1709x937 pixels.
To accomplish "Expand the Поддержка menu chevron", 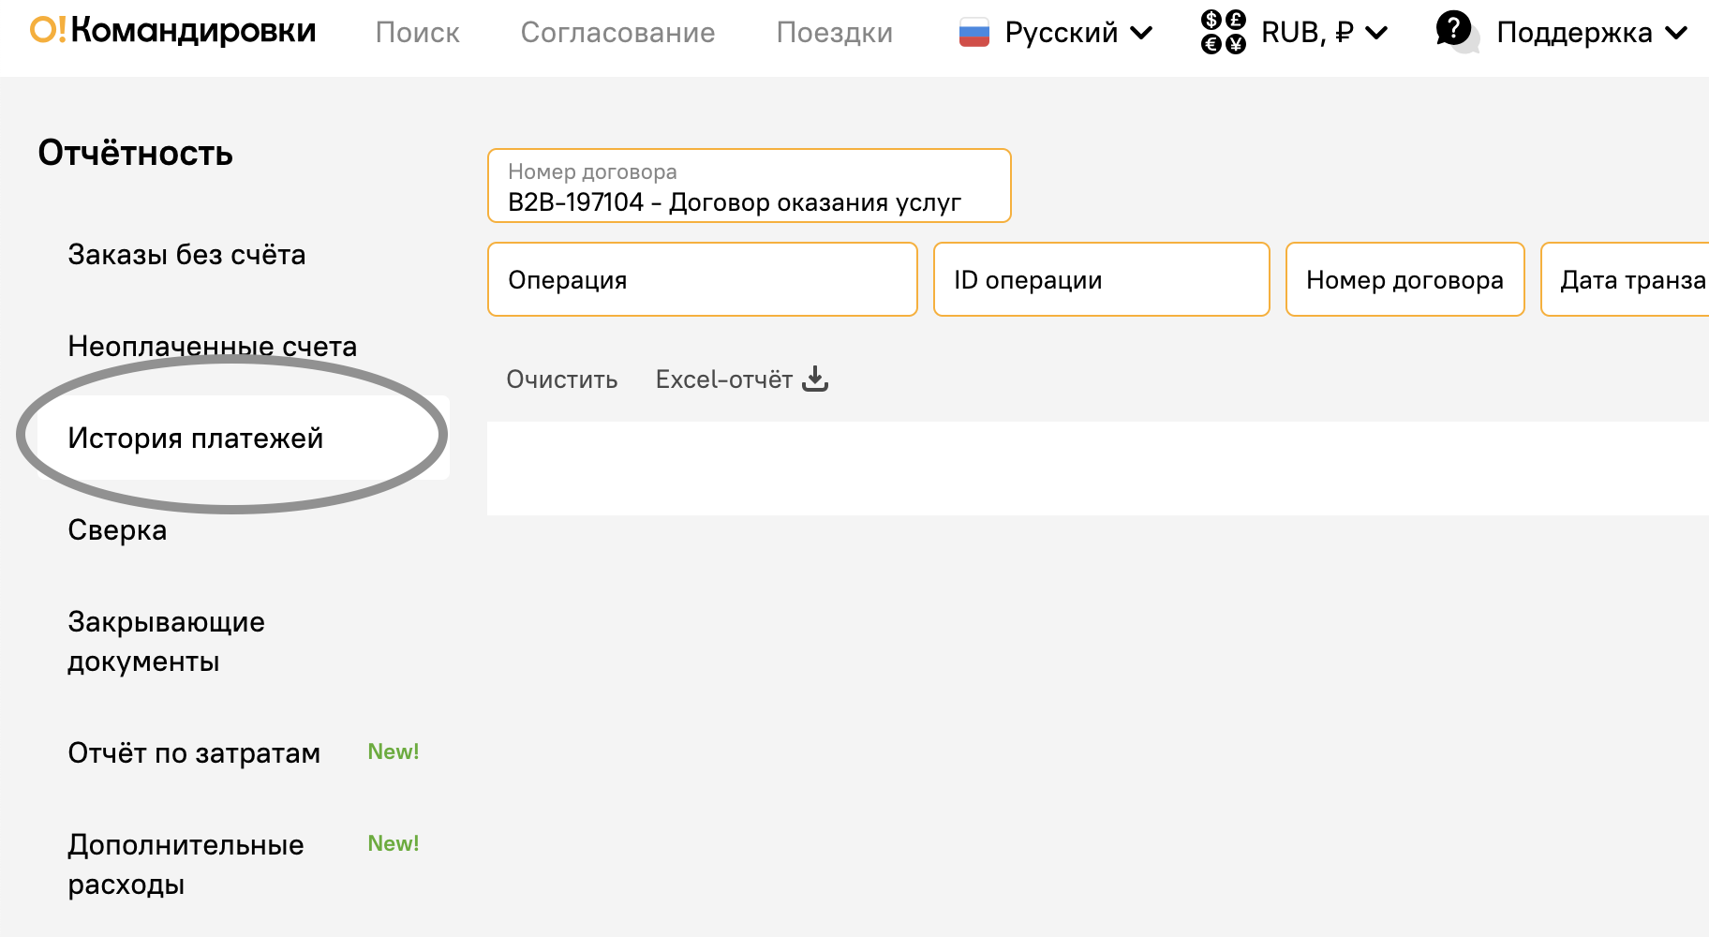I will [x=1676, y=33].
